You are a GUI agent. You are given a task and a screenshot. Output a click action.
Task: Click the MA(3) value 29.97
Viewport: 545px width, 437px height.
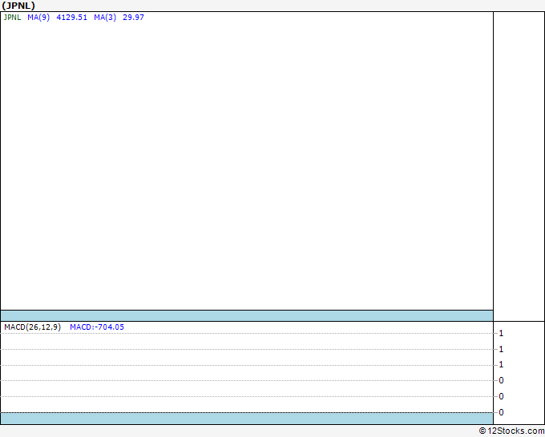(133, 18)
